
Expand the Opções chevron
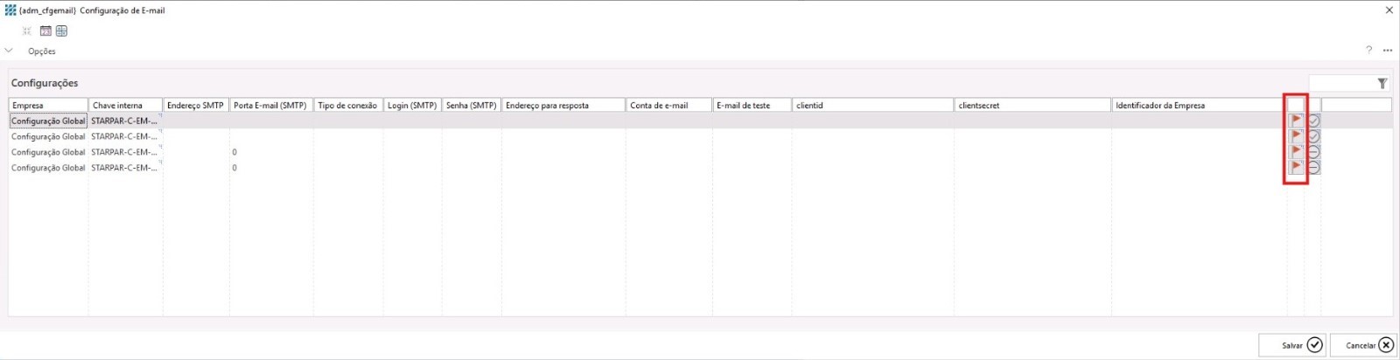(x=10, y=51)
